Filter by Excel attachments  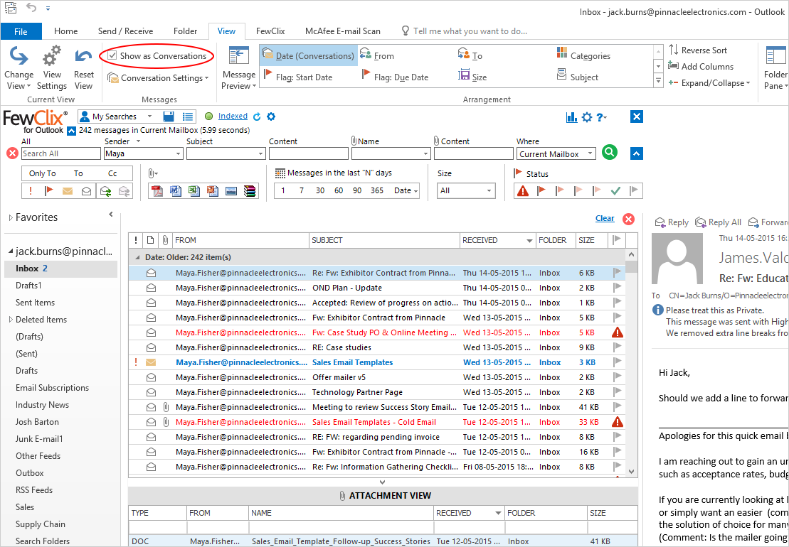[x=194, y=191]
